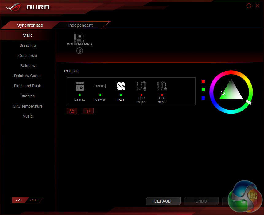The width and height of the screenshot is (264, 215).
Task: Pick the red color swatch
Action: tap(203, 81)
